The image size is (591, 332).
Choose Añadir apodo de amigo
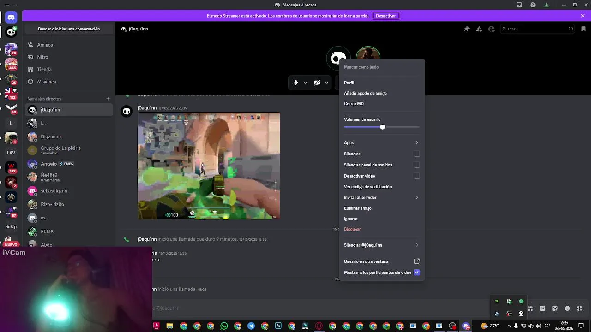[x=382, y=93]
